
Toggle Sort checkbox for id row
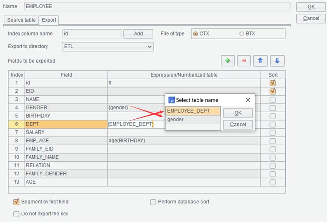coord(272,83)
